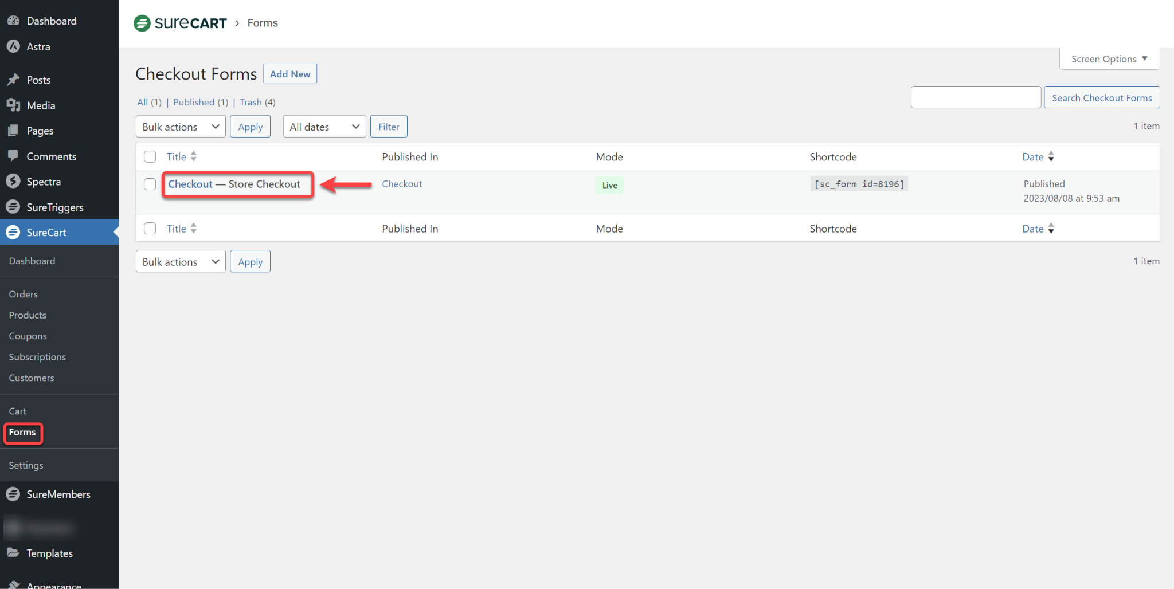Click the SureCart icon in sidebar menu
Image resolution: width=1174 pixels, height=589 pixels.
13,232
